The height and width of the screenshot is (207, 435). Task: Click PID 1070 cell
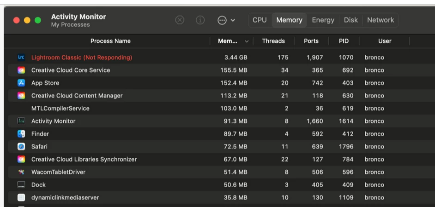pos(346,57)
